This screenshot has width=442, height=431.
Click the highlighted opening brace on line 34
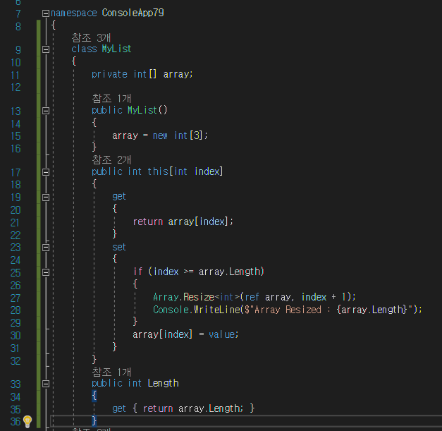click(x=94, y=396)
